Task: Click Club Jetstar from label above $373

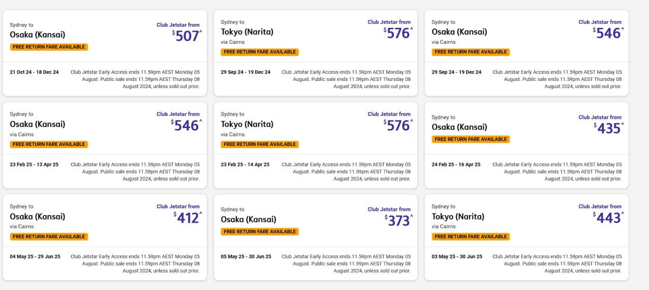Action: coord(389,210)
